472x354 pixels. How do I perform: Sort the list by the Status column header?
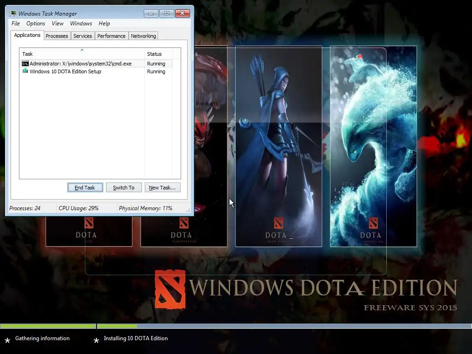click(158, 54)
